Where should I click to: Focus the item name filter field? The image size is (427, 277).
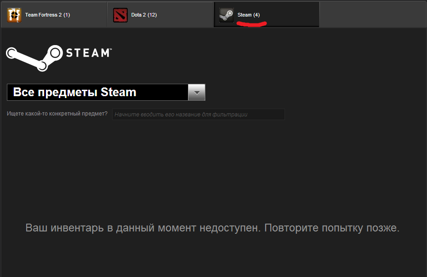pyautogui.click(x=198, y=115)
